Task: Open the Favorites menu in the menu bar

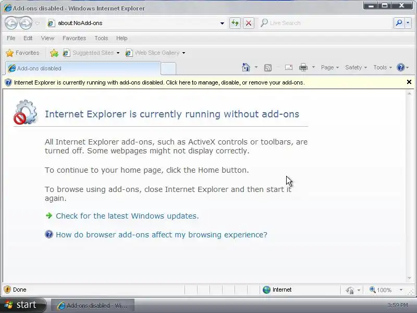Action: [74, 38]
